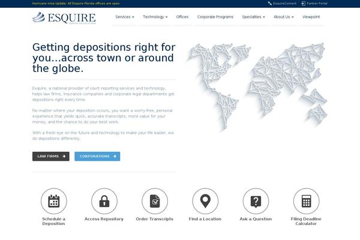360x240 pixels.
Task: Click the Access Repository label
Action: click(x=104, y=219)
